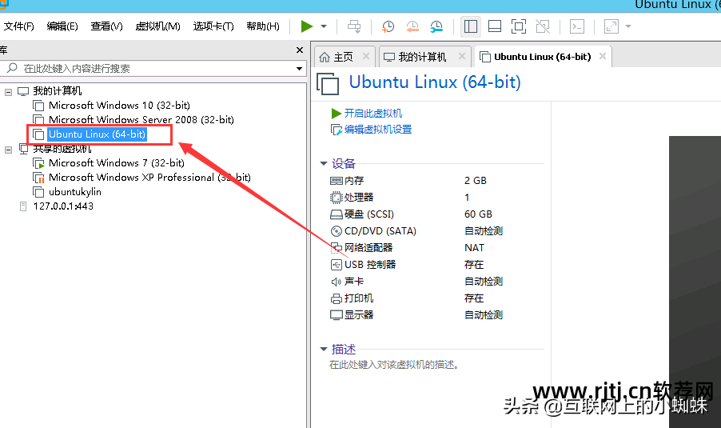Click the stretch guest display icon
This screenshot has height=428, width=721.
(611, 26)
